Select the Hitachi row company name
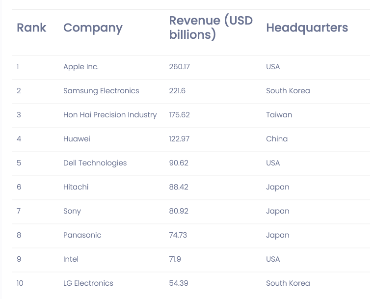374x299 pixels. point(76,187)
